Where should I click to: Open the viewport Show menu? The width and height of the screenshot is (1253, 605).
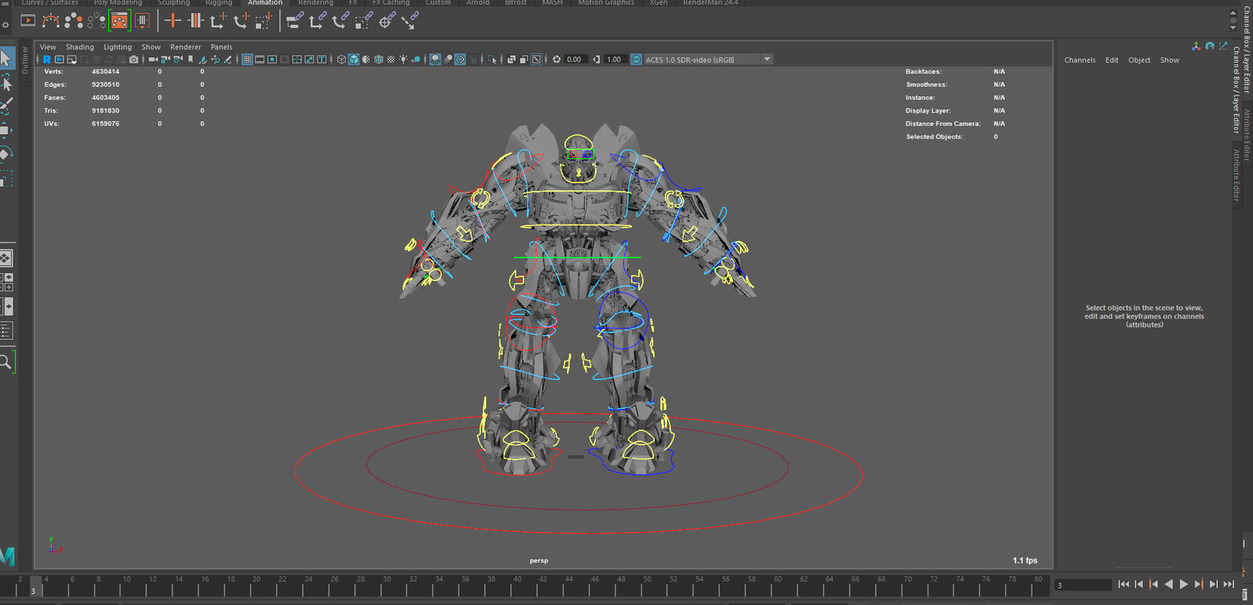(151, 47)
